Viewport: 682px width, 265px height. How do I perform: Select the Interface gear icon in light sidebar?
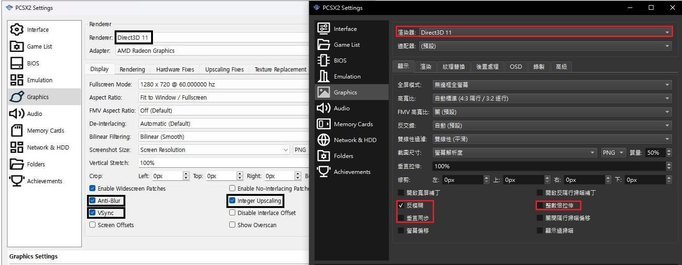point(17,29)
